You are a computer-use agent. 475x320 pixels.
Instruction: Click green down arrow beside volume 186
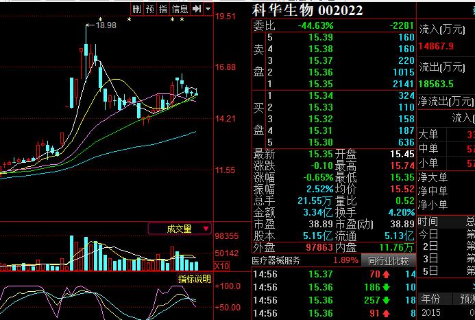point(386,287)
